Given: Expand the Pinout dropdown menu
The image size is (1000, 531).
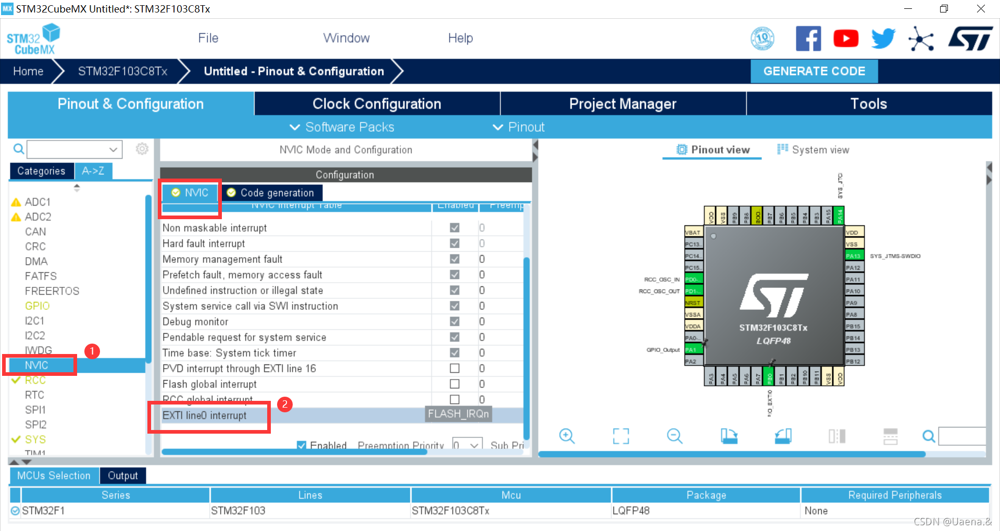Looking at the screenshot, I should (x=518, y=127).
